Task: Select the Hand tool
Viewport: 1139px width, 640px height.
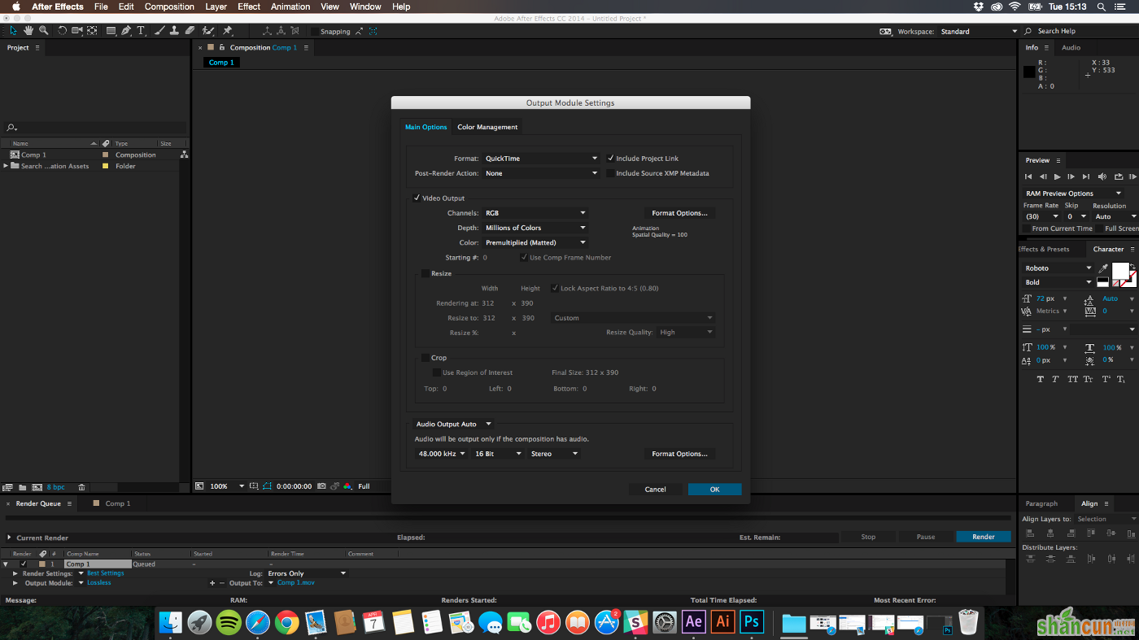Action: 28,31
